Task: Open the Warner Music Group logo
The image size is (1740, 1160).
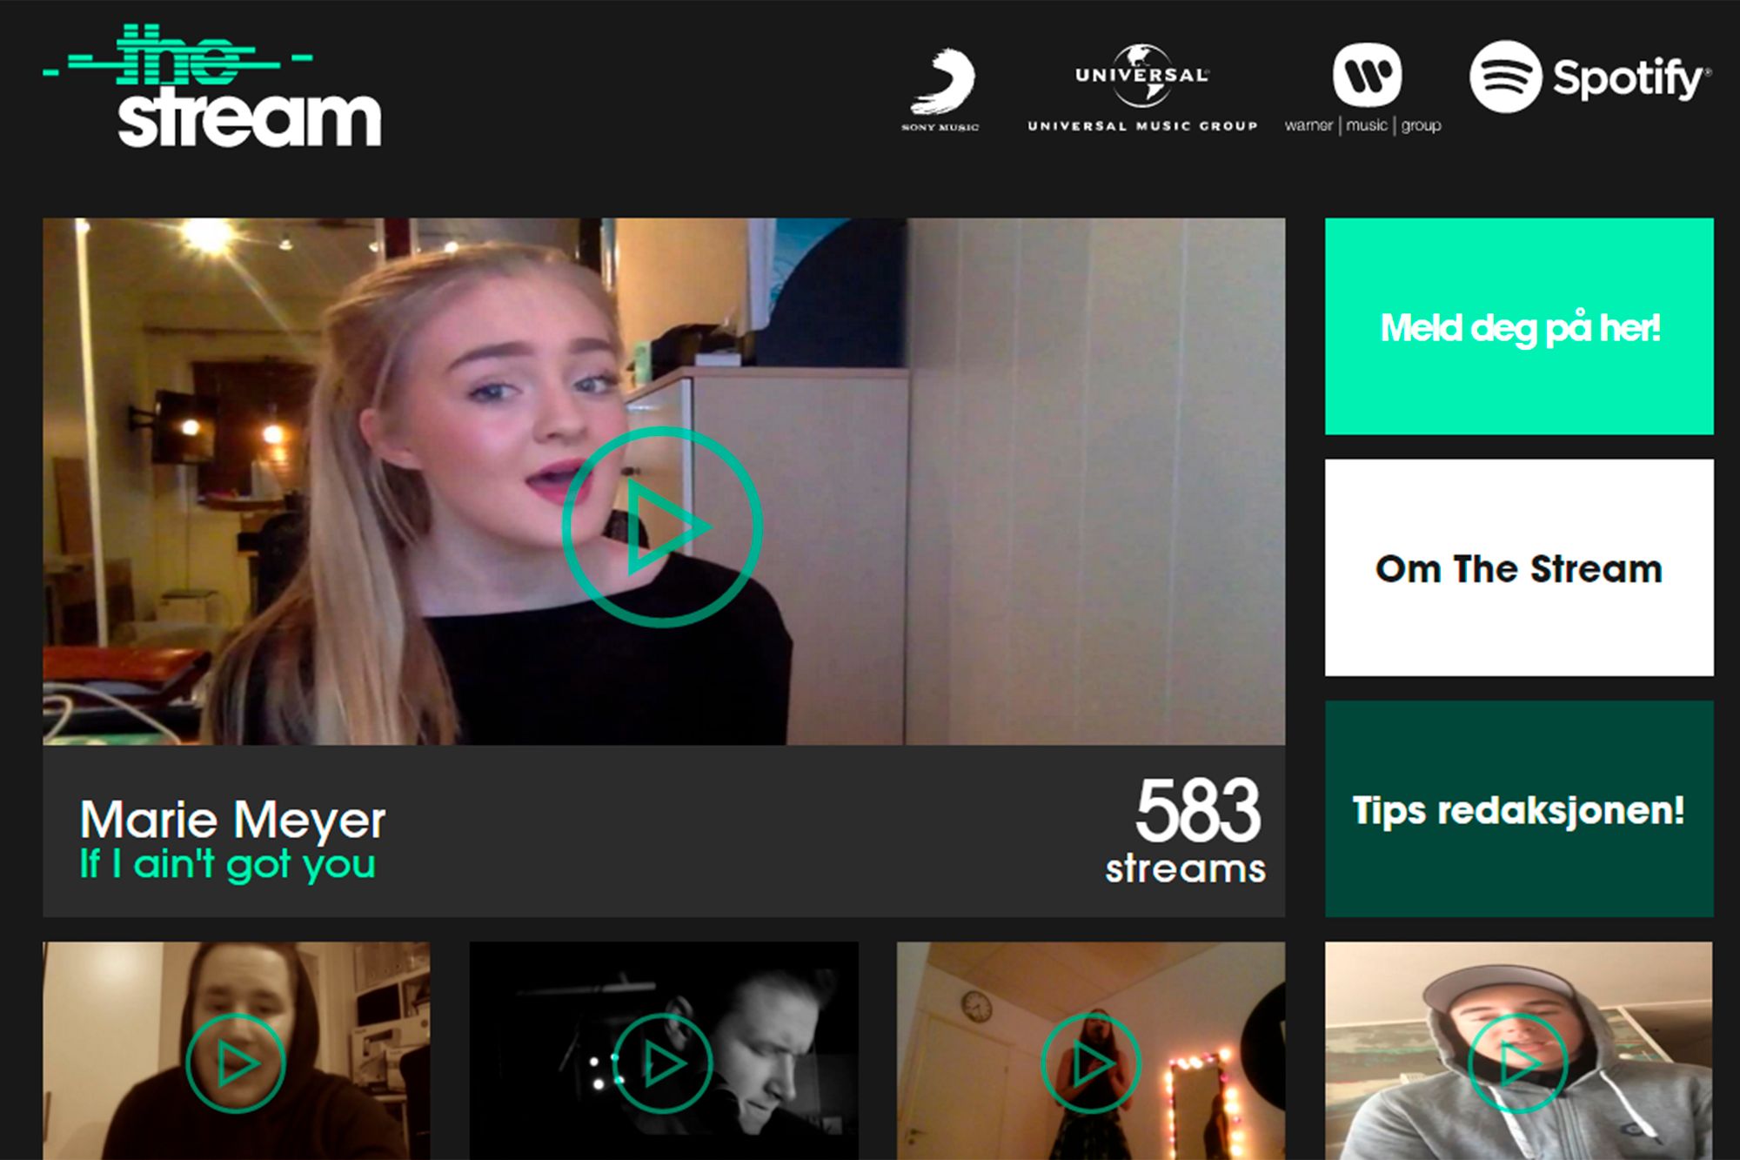Action: [x=1363, y=89]
